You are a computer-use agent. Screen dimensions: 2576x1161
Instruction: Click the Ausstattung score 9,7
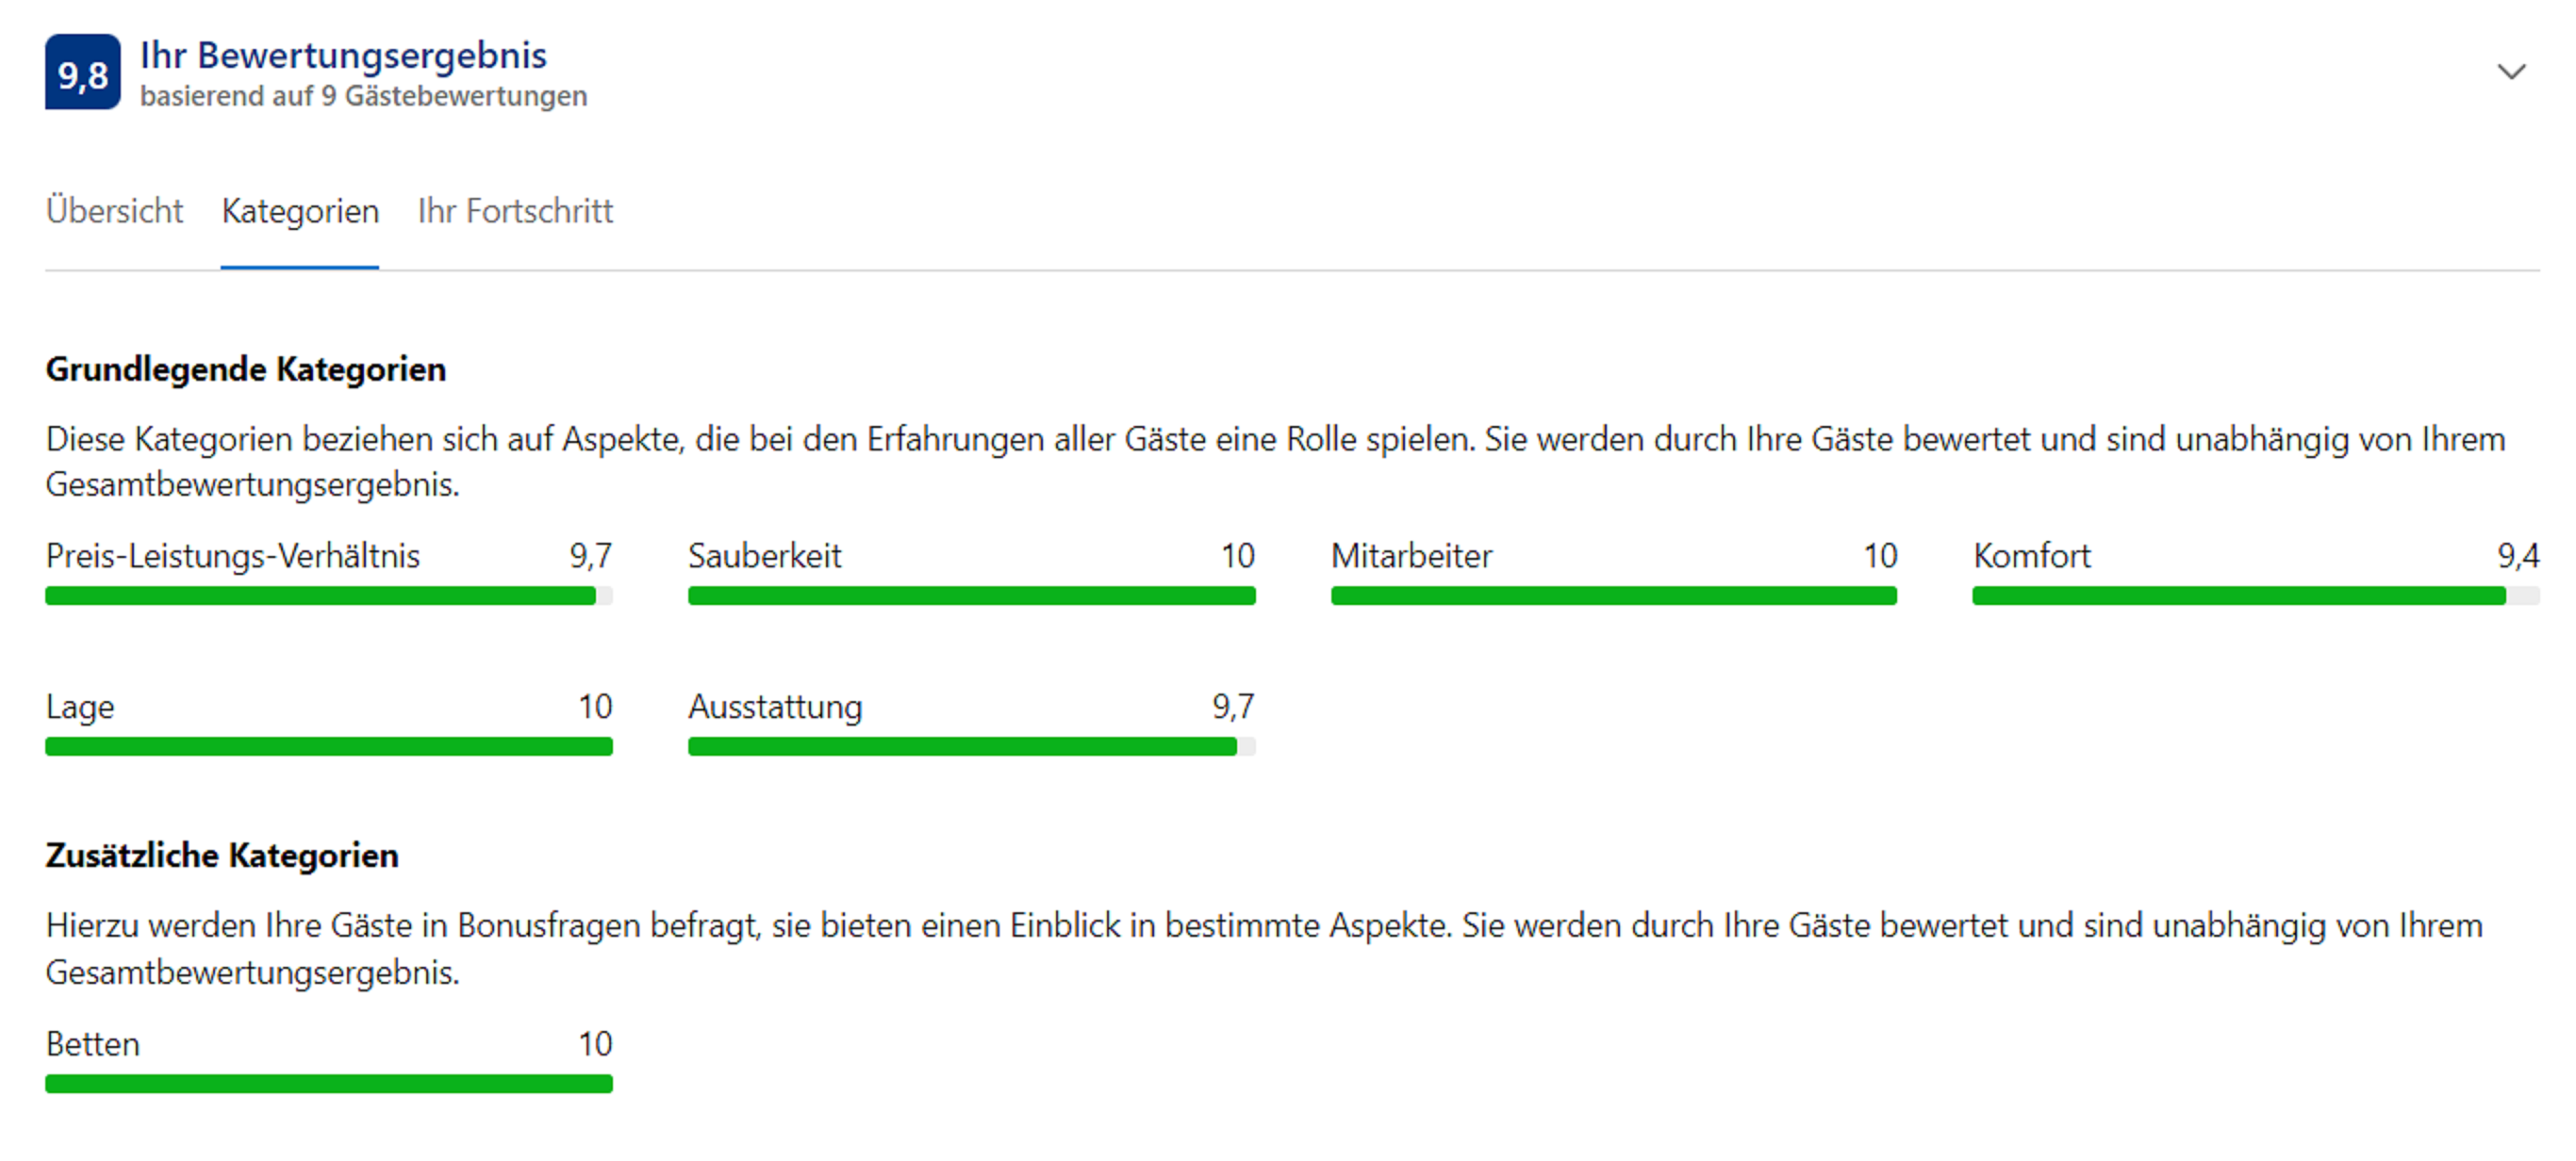click(1233, 706)
